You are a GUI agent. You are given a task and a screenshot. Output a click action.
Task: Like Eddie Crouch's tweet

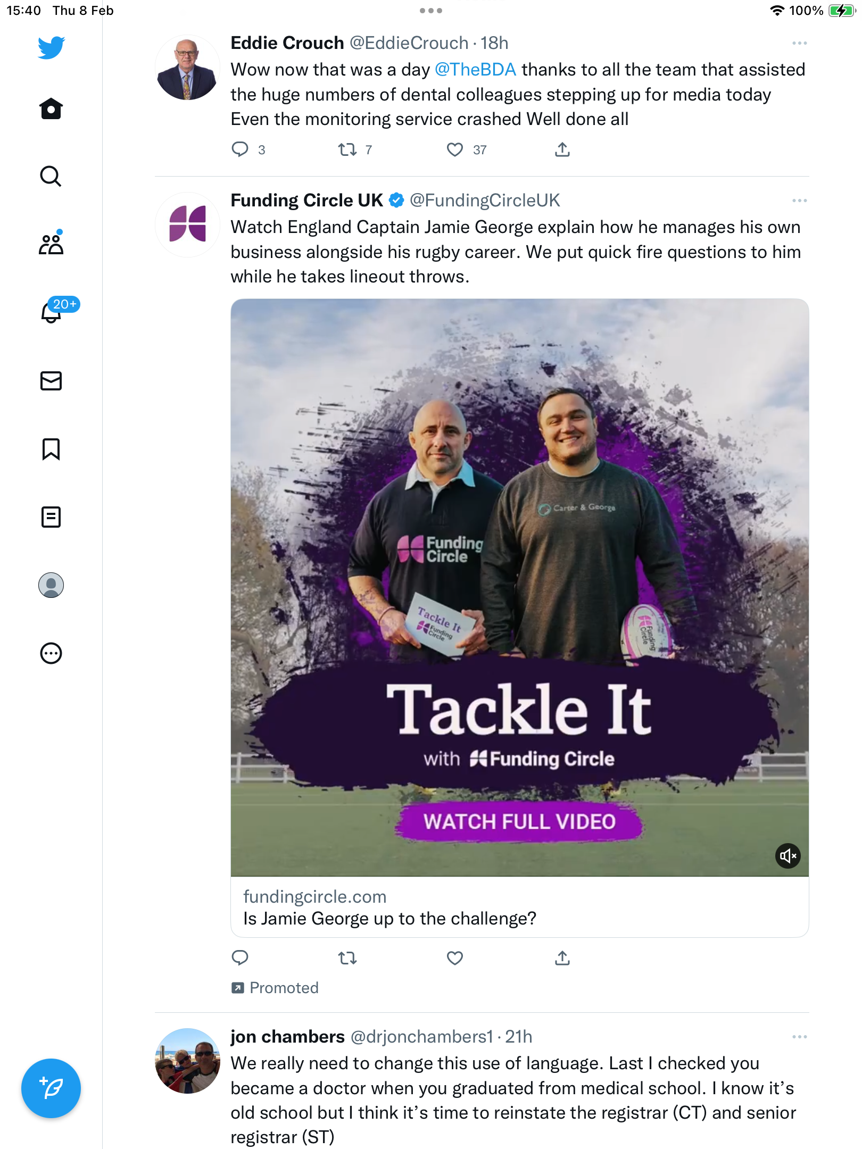(455, 150)
